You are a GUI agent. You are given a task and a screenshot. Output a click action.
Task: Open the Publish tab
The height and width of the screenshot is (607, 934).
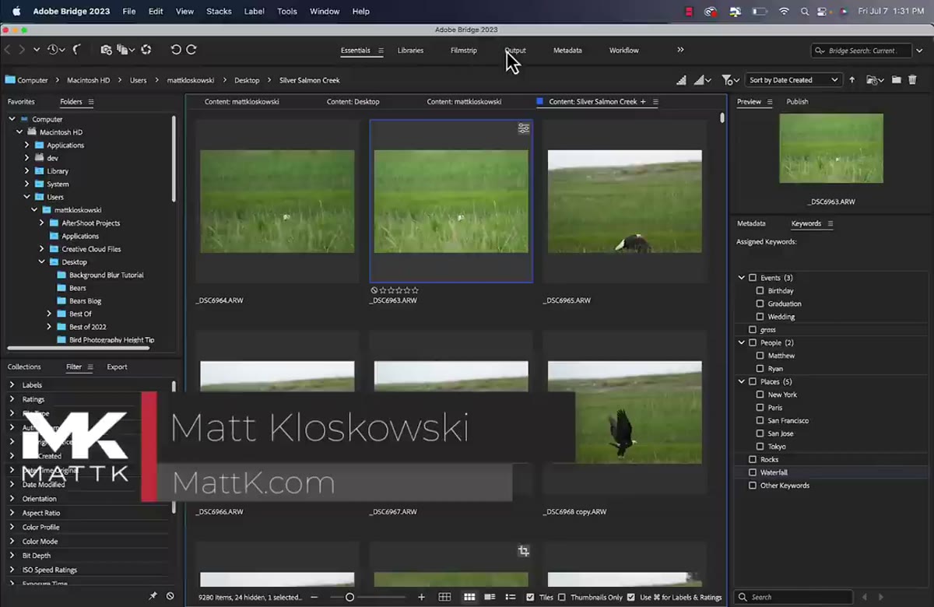(x=797, y=102)
